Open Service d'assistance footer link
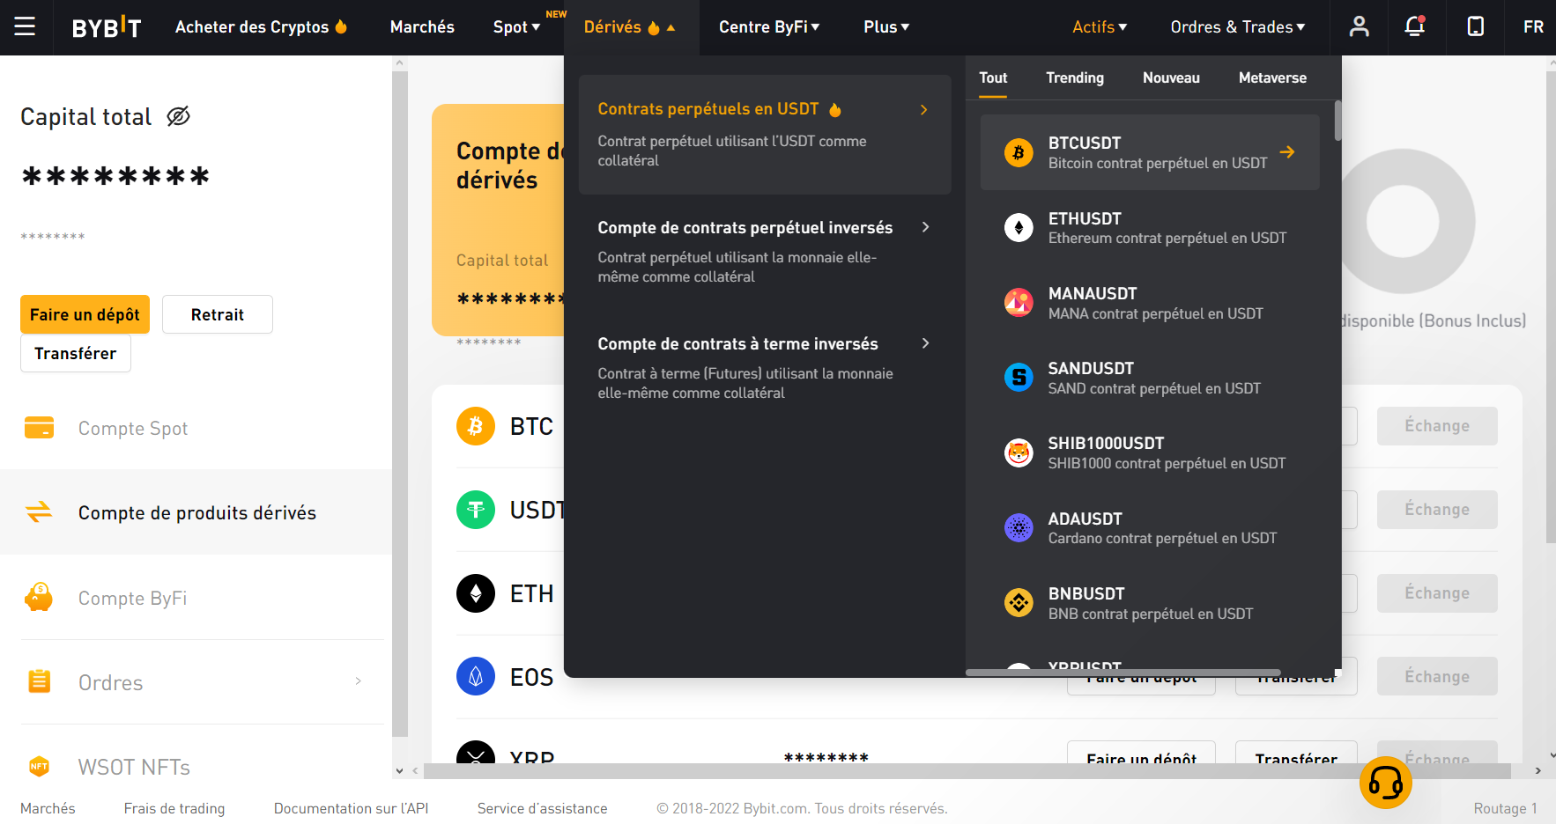1556x824 pixels. [542, 808]
